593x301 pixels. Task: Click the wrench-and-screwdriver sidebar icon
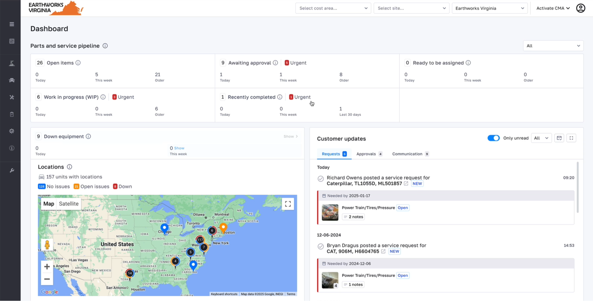(x=12, y=97)
